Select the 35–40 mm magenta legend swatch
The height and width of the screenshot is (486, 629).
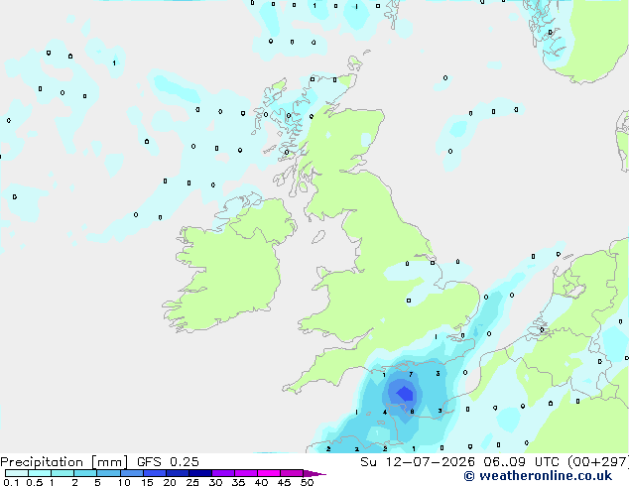point(245,473)
